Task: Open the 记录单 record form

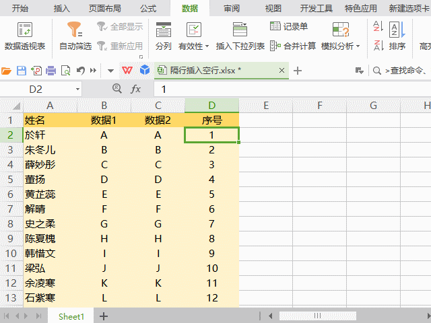Action: pyautogui.click(x=289, y=26)
